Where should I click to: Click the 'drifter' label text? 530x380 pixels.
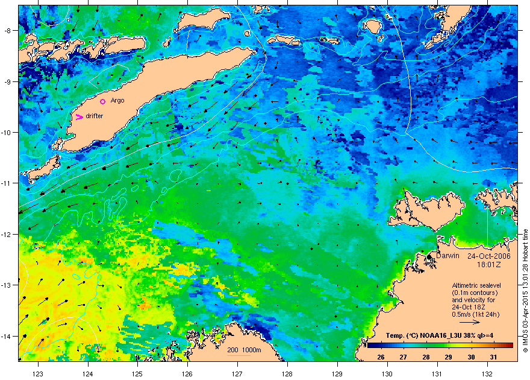click(95, 116)
